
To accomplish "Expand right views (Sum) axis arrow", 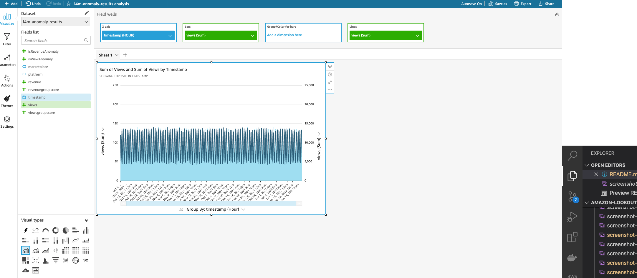I will (319, 134).
